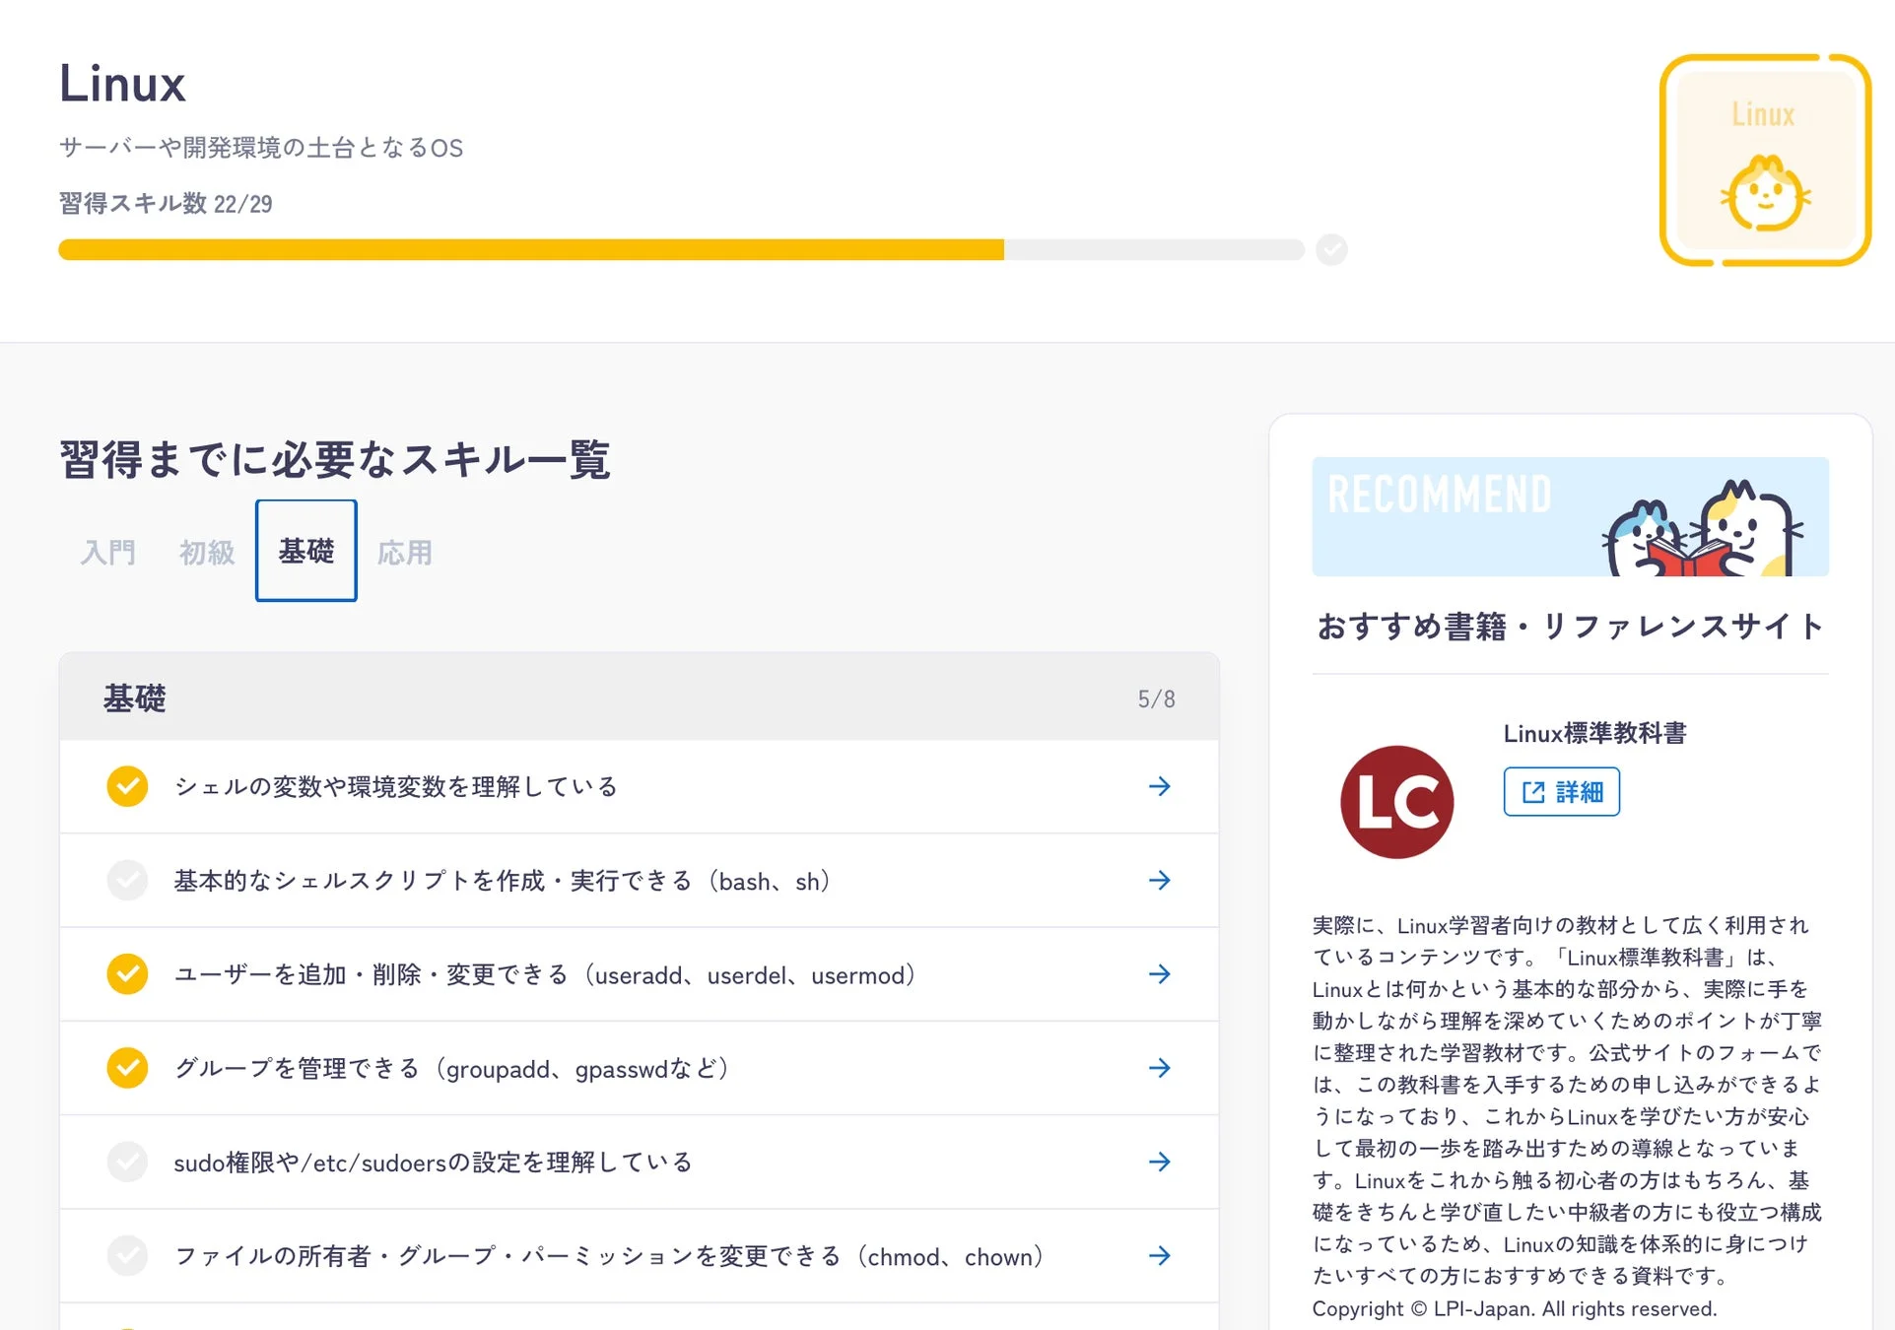The height and width of the screenshot is (1330, 1895).
Task: Click the arrow beside useradd/userdel/usermod skill
Action: tap(1161, 974)
